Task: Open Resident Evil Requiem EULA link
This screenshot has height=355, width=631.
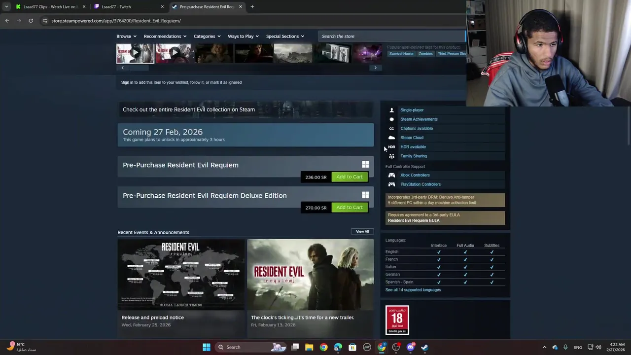Action: click(x=414, y=220)
